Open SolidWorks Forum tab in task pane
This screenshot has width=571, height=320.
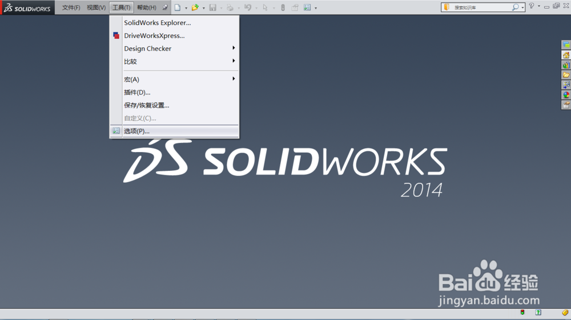566,45
